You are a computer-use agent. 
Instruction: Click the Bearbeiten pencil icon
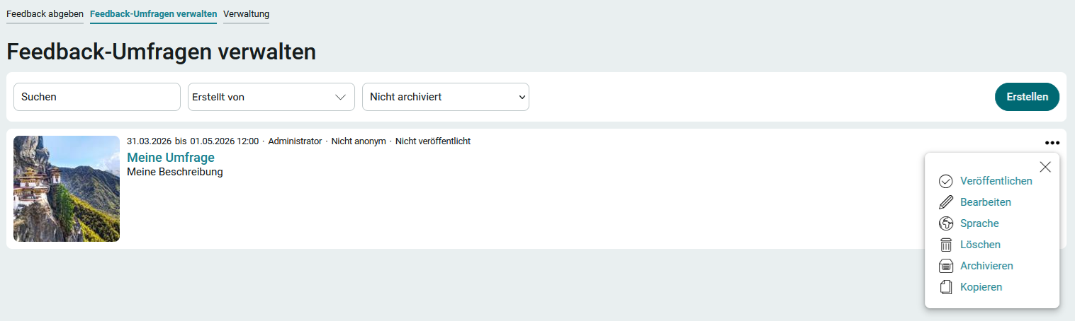945,202
